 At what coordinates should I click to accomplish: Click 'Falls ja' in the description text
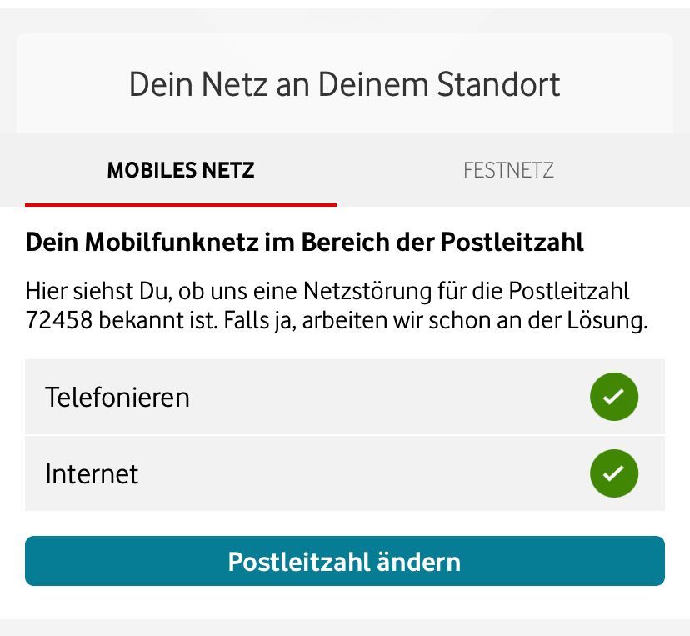pyautogui.click(x=259, y=321)
